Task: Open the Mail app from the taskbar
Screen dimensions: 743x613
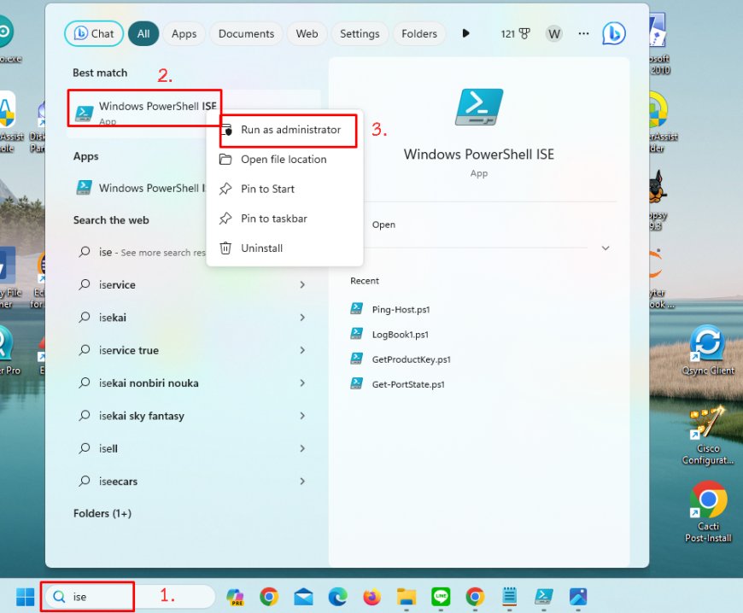Action: click(x=303, y=597)
